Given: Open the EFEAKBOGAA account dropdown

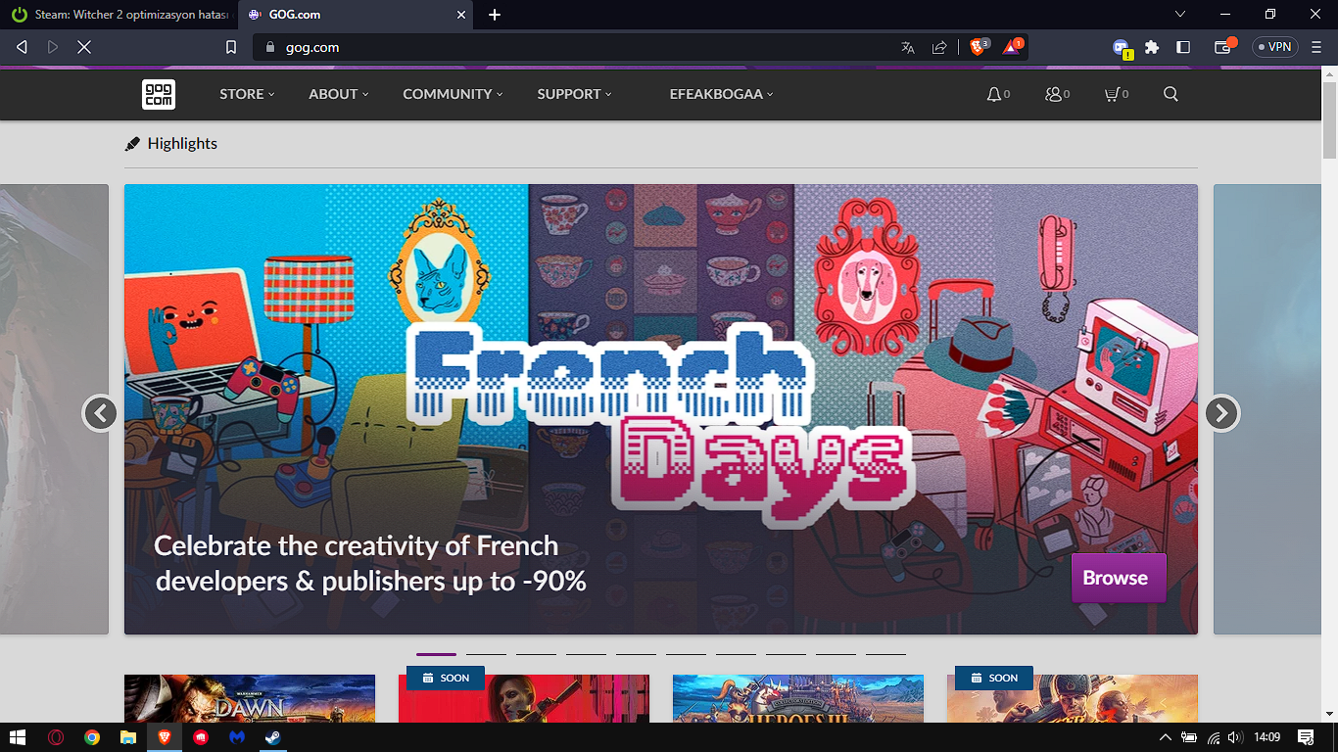Looking at the screenshot, I should point(722,94).
